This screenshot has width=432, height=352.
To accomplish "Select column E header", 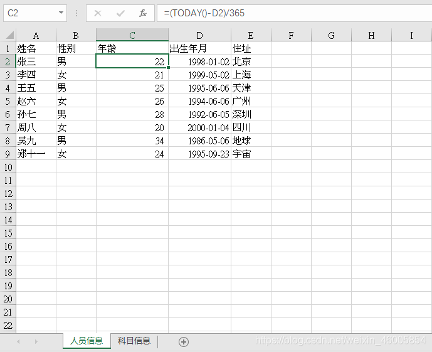I will [x=251, y=35].
